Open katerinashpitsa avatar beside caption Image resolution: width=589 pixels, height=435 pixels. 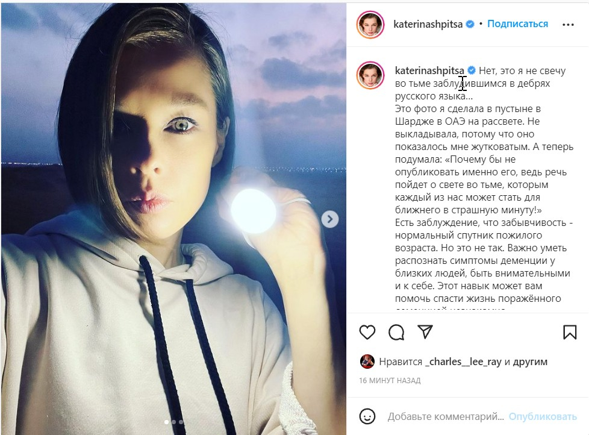pyautogui.click(x=370, y=75)
